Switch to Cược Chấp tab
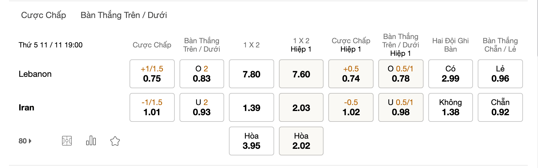This screenshot has height=168, width=538. [43, 15]
